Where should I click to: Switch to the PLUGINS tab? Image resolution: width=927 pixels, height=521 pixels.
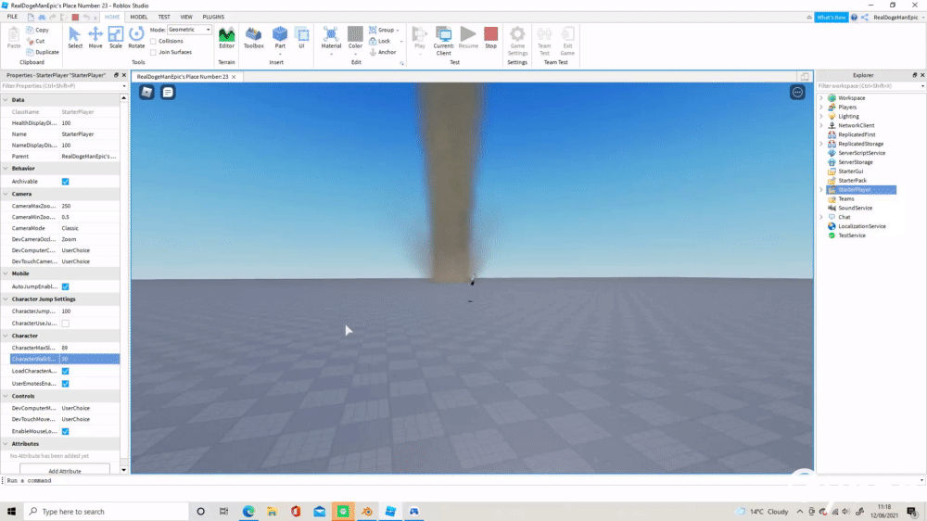coord(213,17)
